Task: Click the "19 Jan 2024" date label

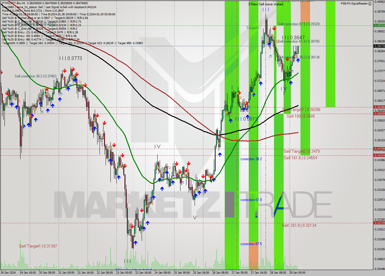Action: click(x=8, y=273)
